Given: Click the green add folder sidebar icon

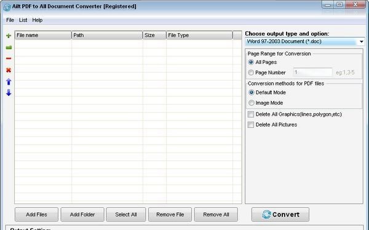Looking at the screenshot, I should click(x=9, y=47).
